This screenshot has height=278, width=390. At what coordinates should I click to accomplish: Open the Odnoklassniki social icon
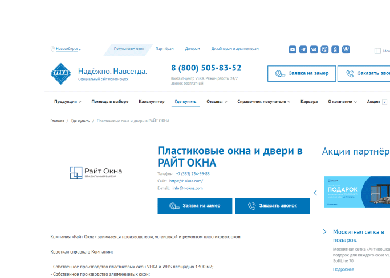click(x=335, y=49)
